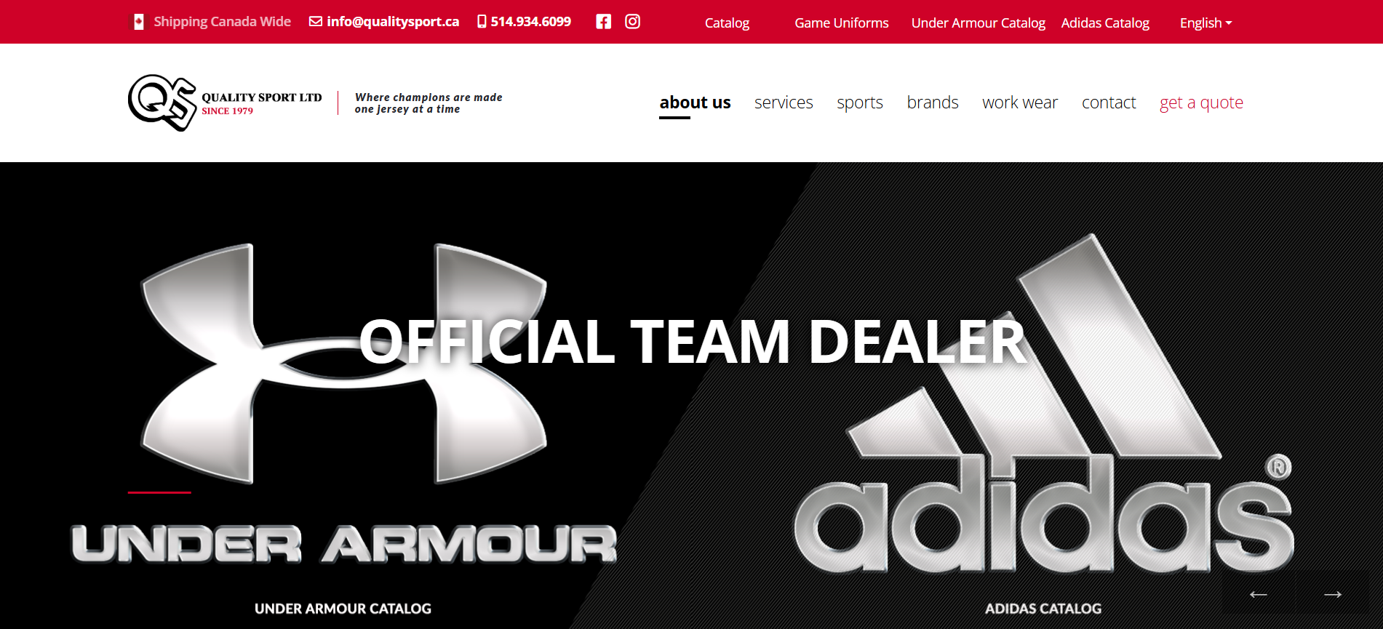1383x629 pixels.
Task: Select the sports navigation item
Action: (860, 103)
